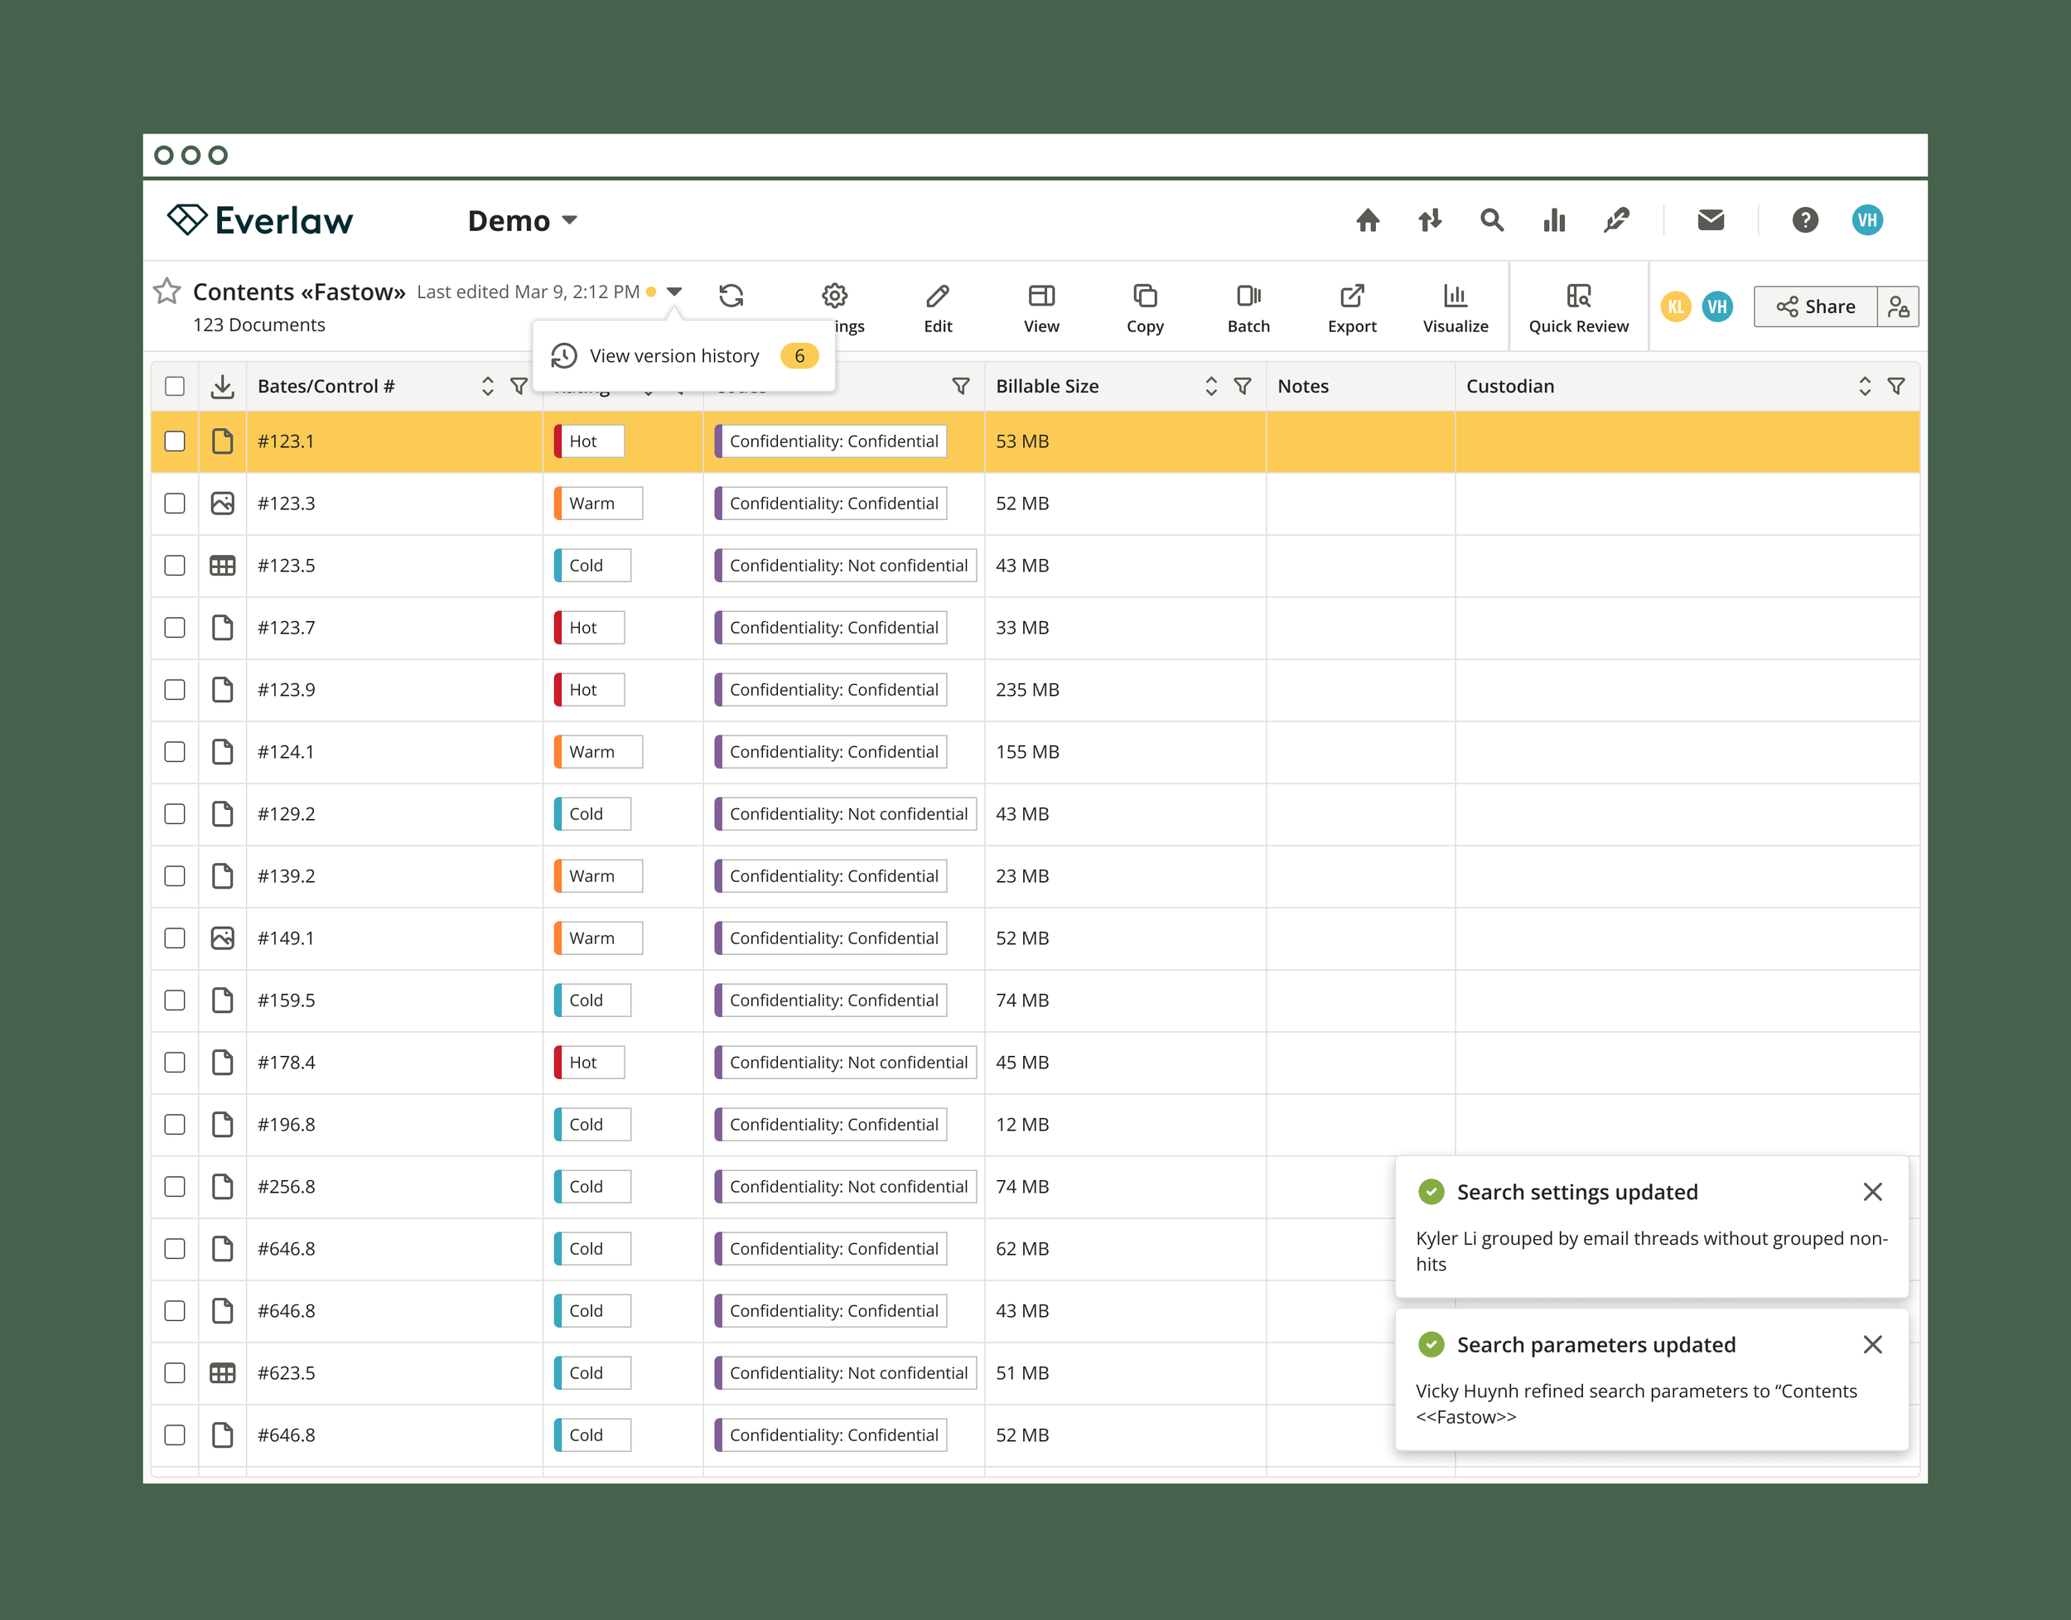Image resolution: width=2071 pixels, height=1620 pixels.
Task: Check the box for document #123.3
Action: pyautogui.click(x=175, y=504)
